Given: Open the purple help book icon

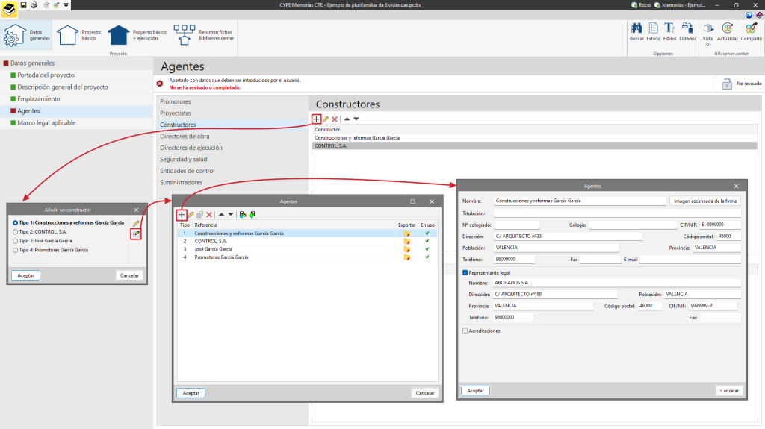Looking at the screenshot, I should pos(759,15).
